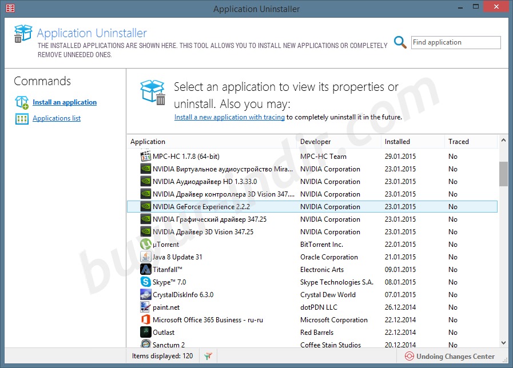
Task: Click the Coffee Stain Studios developer cell
Action: coord(331,345)
